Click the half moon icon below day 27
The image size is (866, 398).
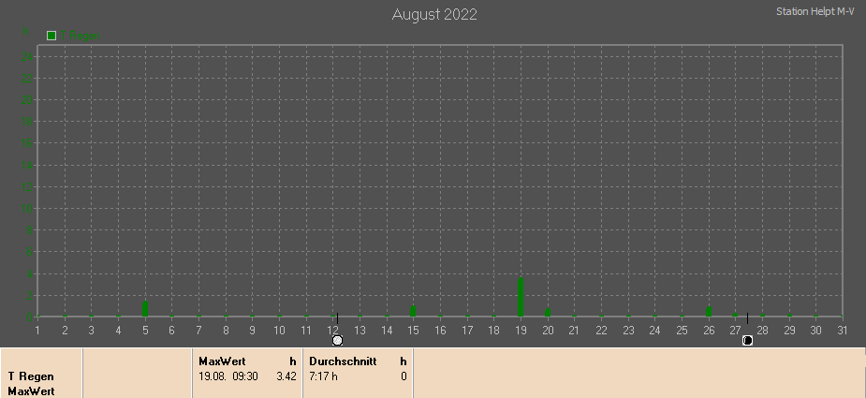(747, 341)
